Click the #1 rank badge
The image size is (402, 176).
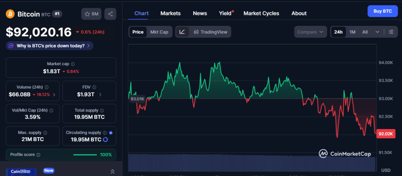click(57, 14)
